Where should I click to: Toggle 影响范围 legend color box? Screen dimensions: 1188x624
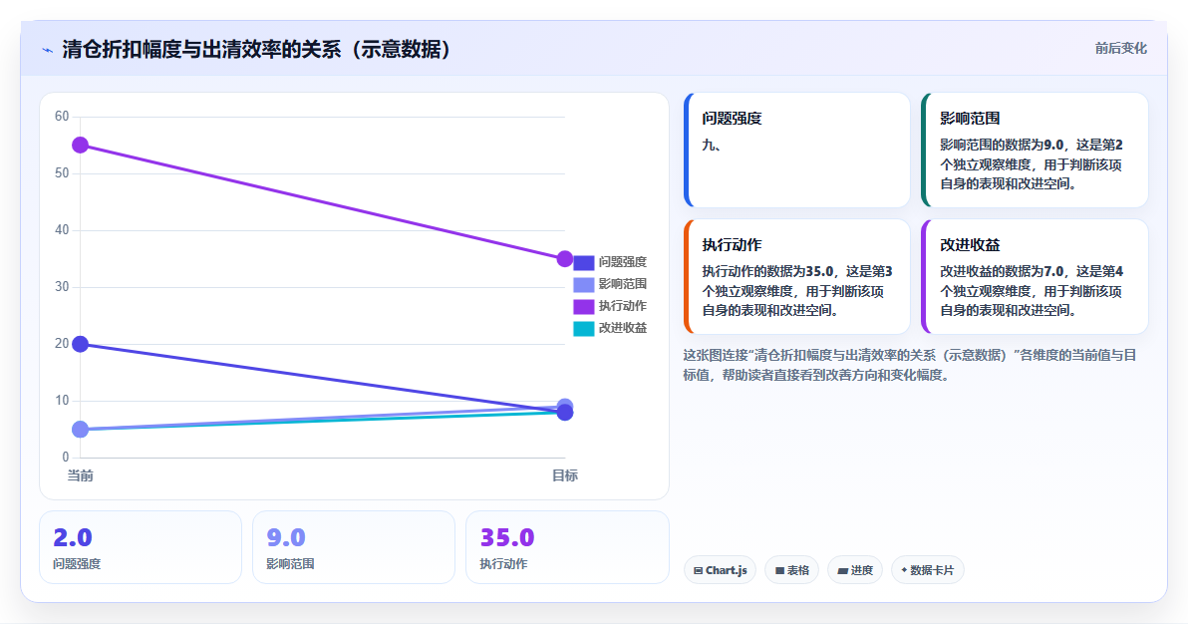coord(583,284)
